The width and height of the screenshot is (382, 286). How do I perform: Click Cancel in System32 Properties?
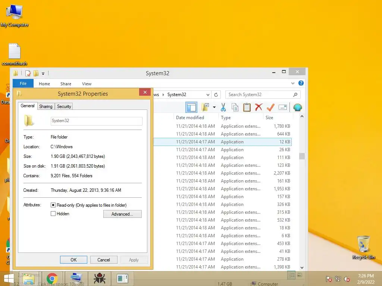pos(104,260)
